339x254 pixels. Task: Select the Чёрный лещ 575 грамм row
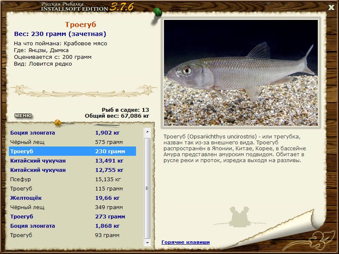pyautogui.click(x=72, y=142)
